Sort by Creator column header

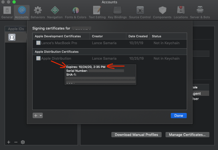[108, 36]
